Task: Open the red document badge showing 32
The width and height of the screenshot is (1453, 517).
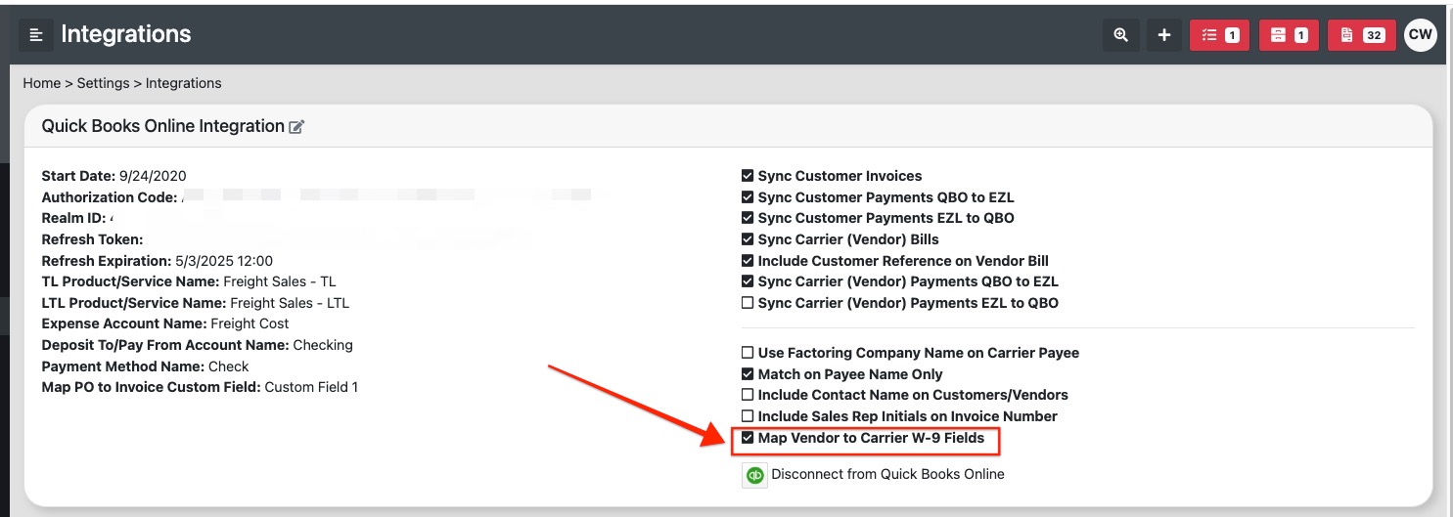Action: click(1362, 35)
